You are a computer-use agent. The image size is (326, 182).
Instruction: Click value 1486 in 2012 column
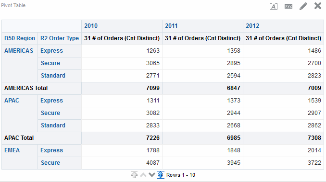pos(314,51)
